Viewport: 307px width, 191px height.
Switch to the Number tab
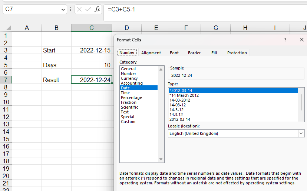[x=127, y=52]
